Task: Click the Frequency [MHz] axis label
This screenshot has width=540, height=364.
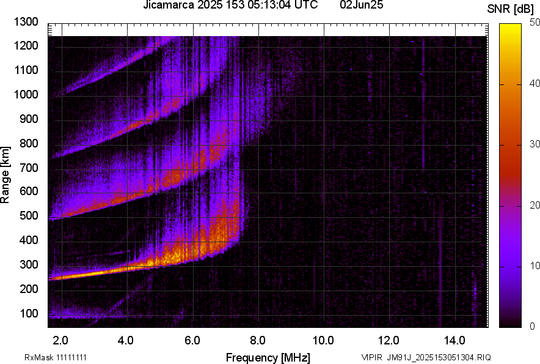Action: 268,357
